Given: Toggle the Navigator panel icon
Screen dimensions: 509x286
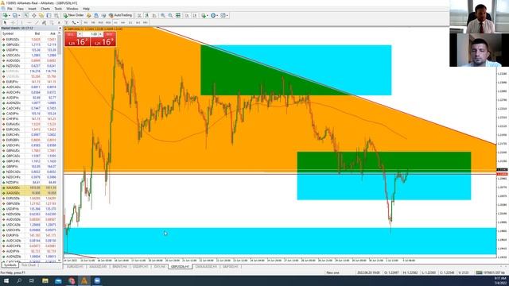Looking at the screenshot, I should (41, 15).
